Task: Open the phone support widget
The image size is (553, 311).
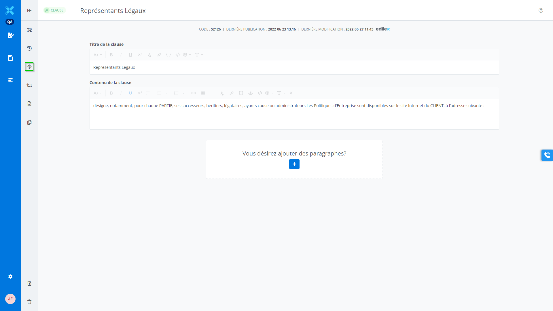Action: tap(547, 155)
